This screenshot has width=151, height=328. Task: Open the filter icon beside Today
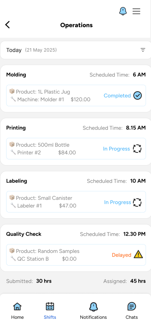point(143,50)
